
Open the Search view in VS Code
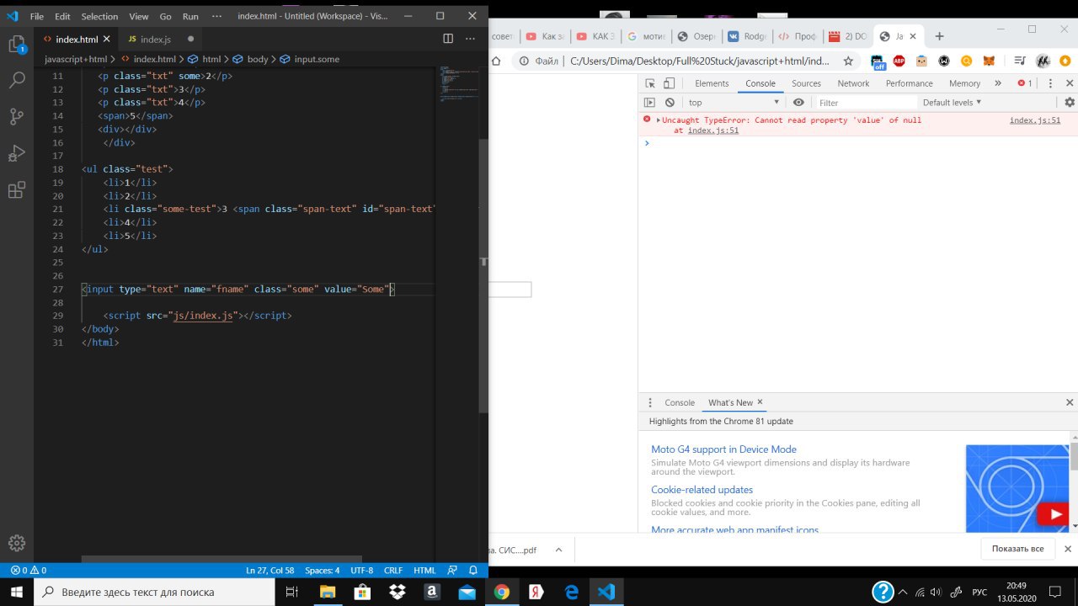click(x=16, y=81)
